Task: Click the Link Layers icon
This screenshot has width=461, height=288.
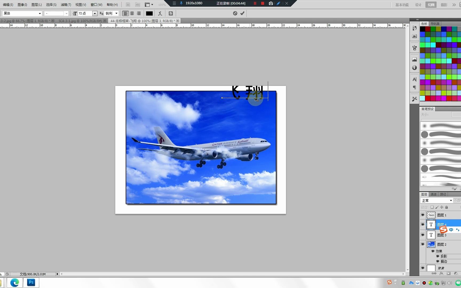Action: tap(434, 273)
